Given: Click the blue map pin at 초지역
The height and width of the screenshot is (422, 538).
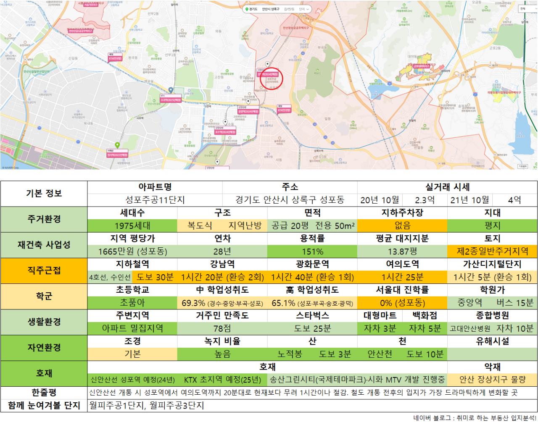Looking at the screenshot, I should [171, 90].
